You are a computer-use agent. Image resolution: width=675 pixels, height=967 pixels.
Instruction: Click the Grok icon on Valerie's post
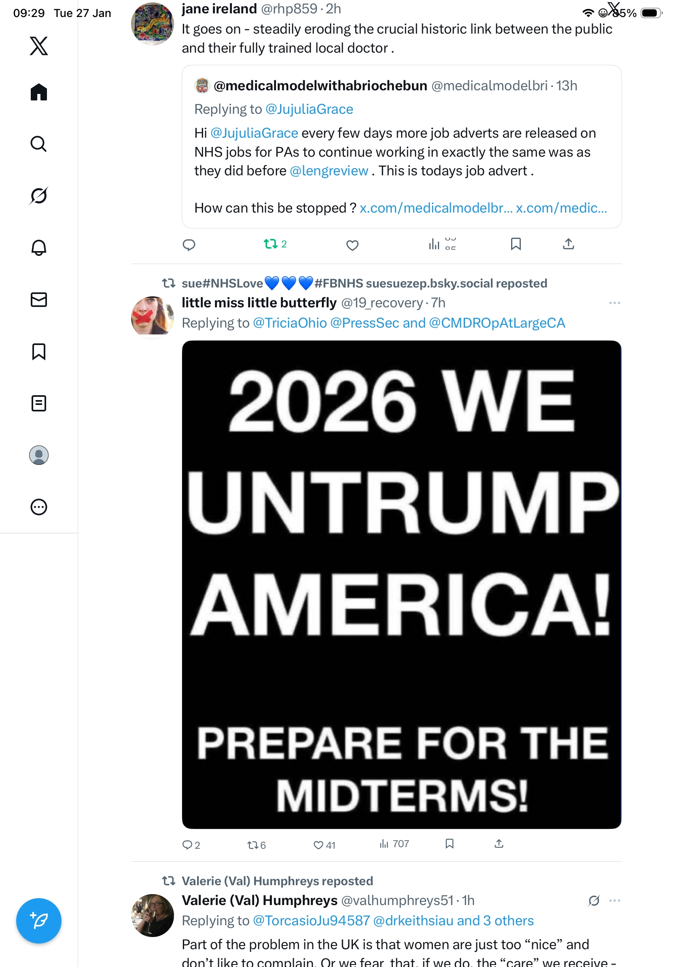[594, 901]
